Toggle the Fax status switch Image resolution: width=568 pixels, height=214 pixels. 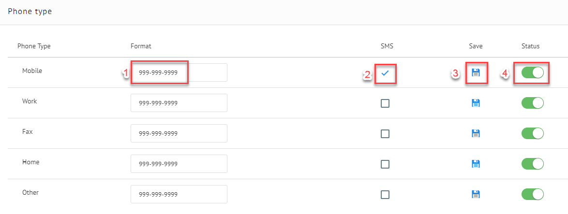[533, 133]
